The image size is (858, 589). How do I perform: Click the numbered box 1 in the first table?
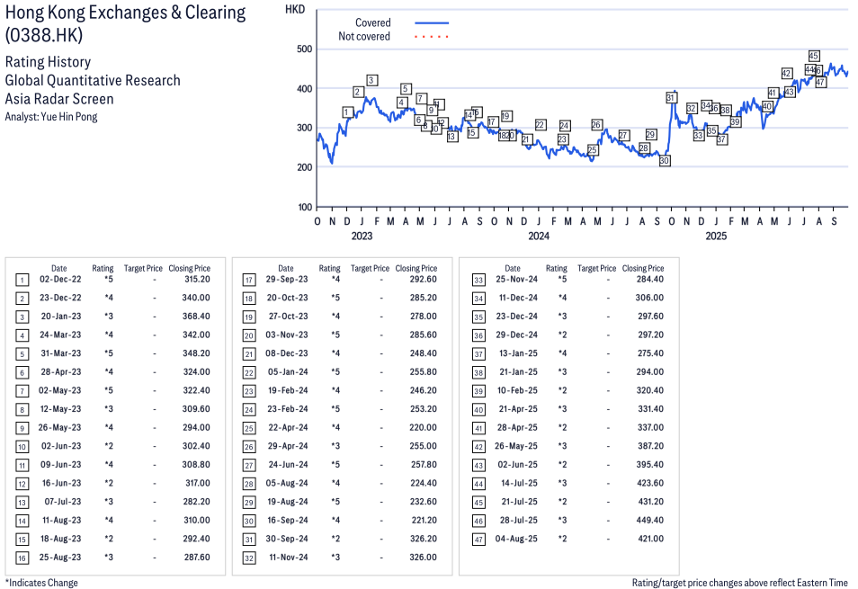pos(22,279)
